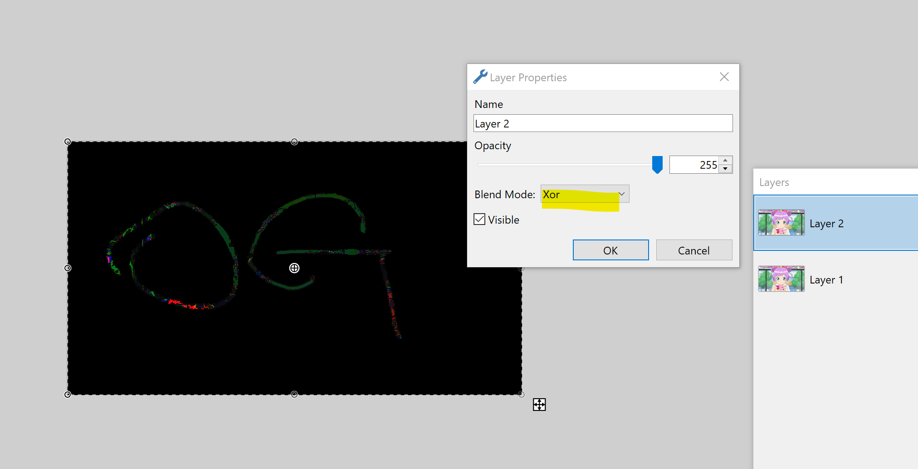Select the Layer 1 thumbnail in Layers panel
The height and width of the screenshot is (469, 918).
click(781, 279)
